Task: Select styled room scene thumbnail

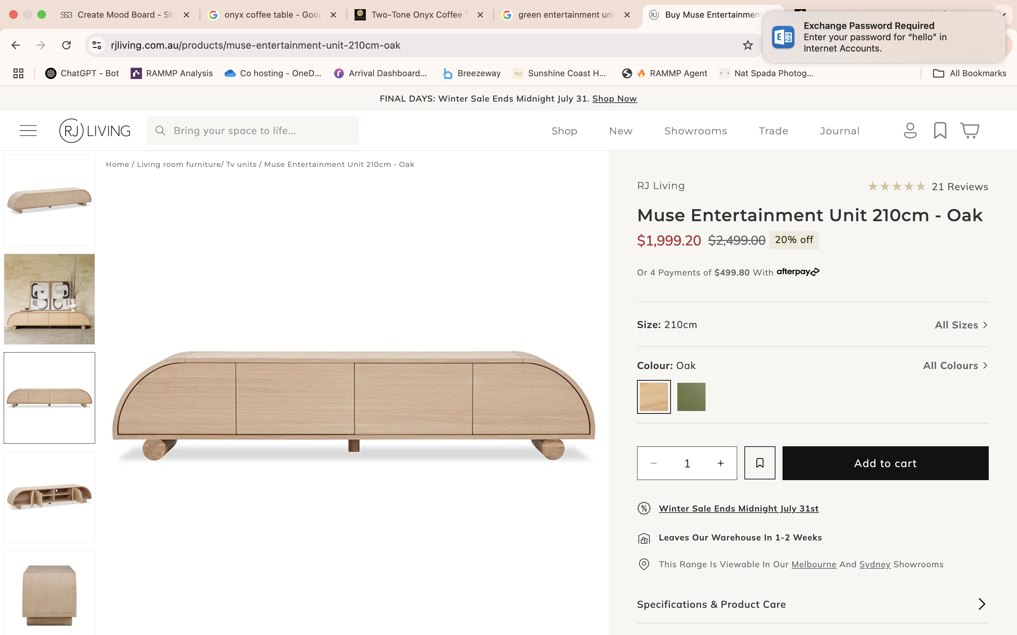Action: (49, 299)
